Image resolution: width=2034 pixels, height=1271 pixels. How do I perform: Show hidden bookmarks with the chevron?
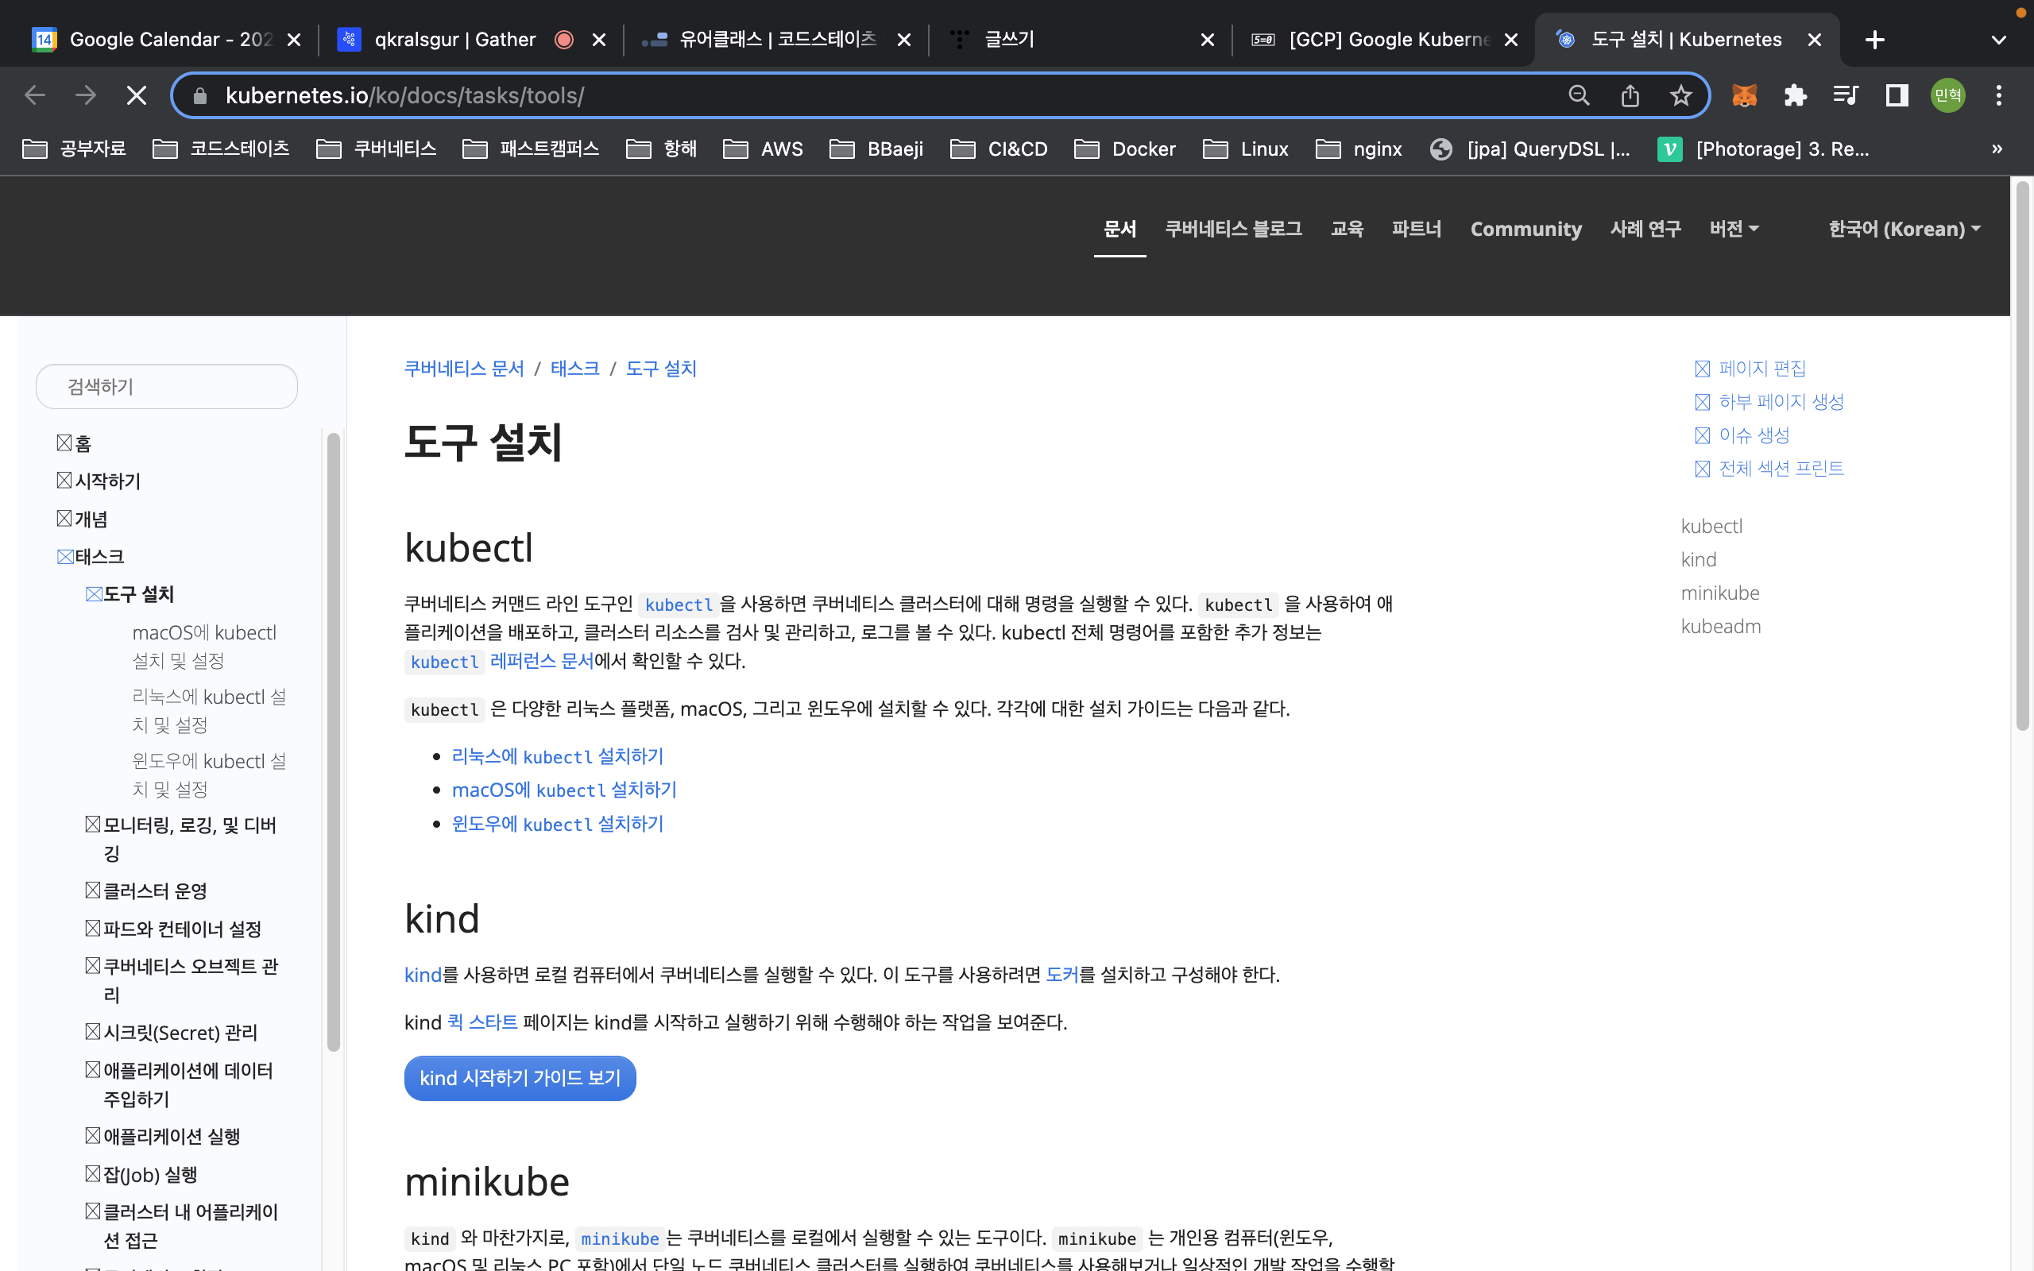[x=1997, y=149]
